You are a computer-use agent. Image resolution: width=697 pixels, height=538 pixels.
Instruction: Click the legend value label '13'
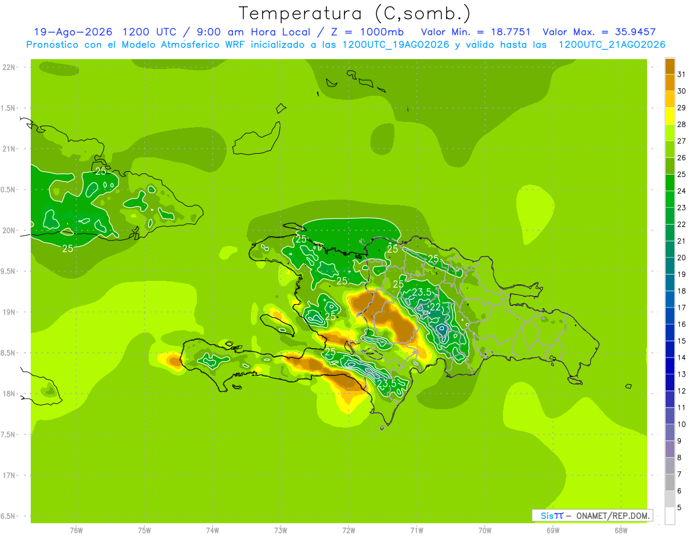point(681,374)
